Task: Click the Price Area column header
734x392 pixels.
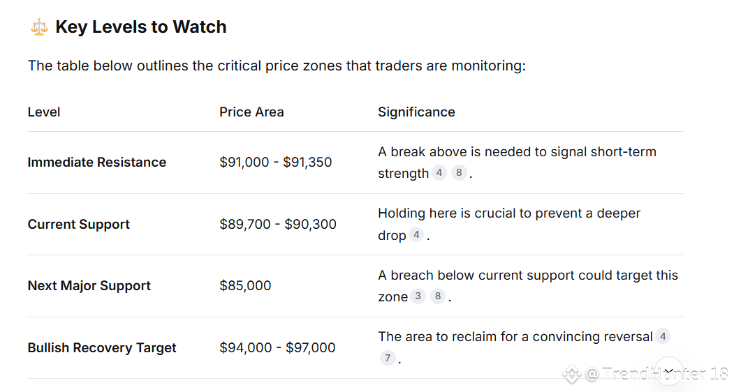Action: point(251,112)
